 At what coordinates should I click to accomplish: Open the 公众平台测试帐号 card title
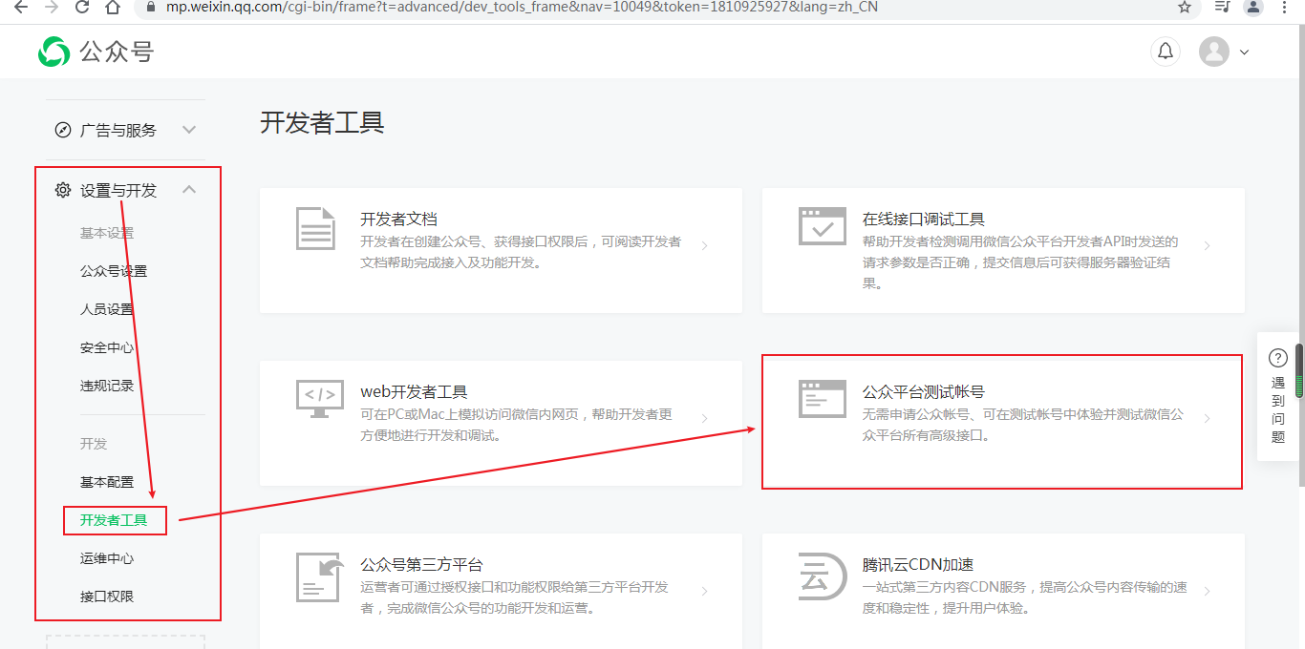(924, 391)
